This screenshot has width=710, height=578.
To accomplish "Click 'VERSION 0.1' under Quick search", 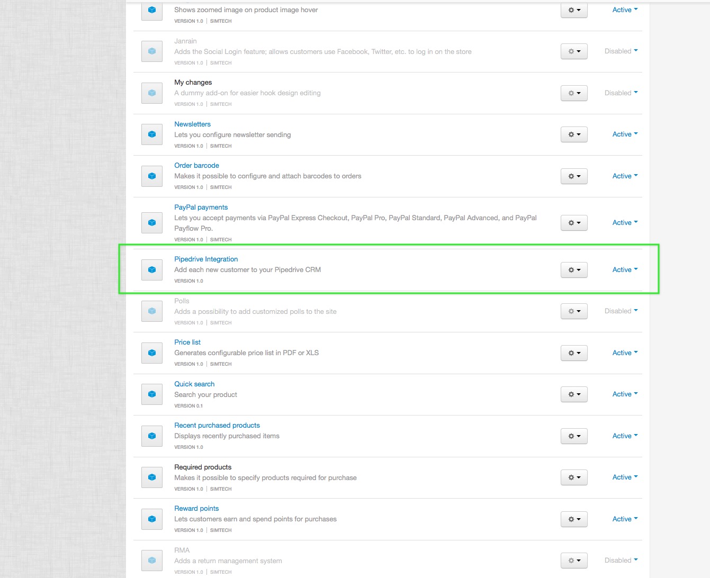I will click(x=188, y=406).
